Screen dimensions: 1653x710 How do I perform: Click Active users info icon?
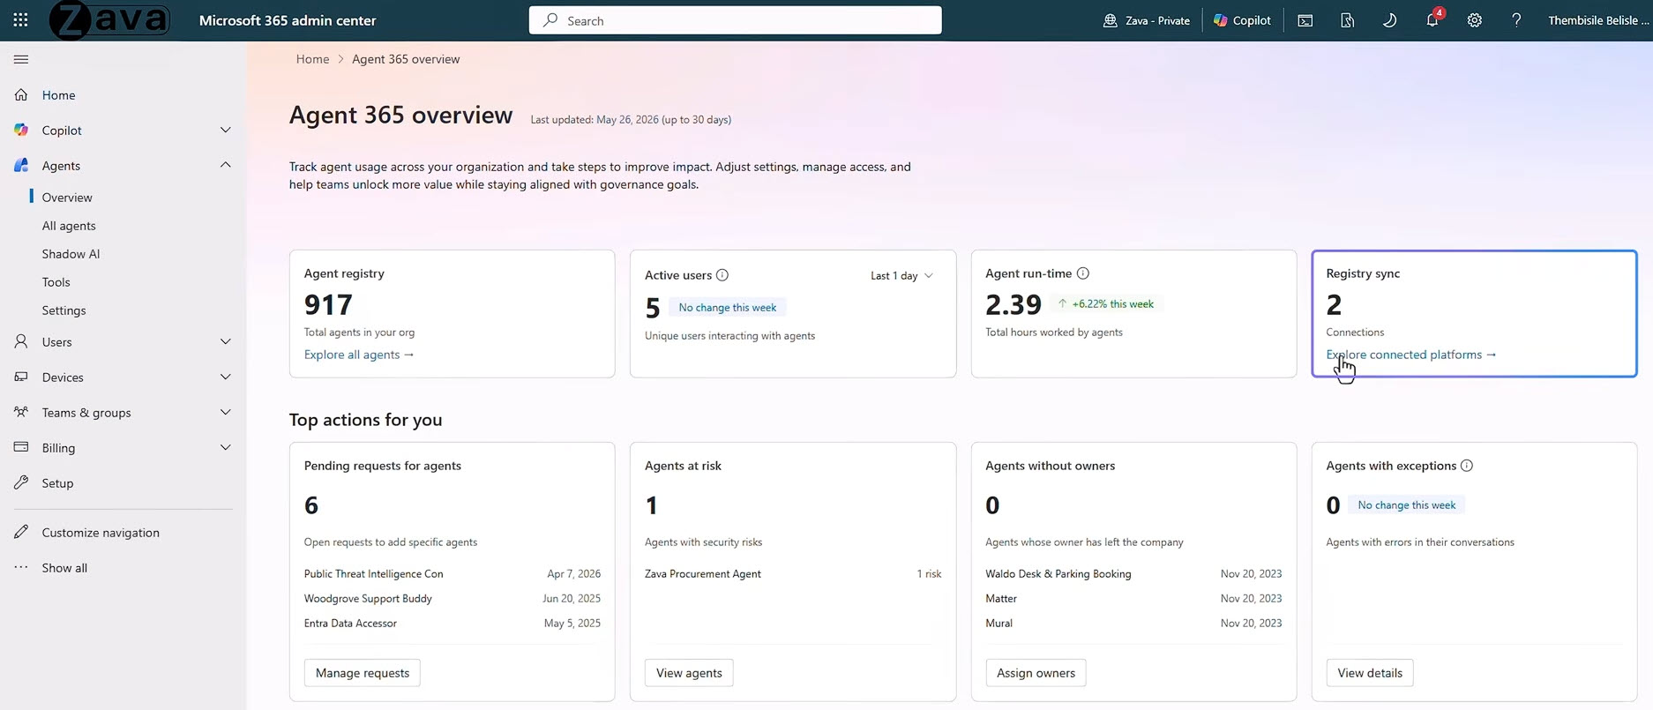pyautogui.click(x=722, y=275)
